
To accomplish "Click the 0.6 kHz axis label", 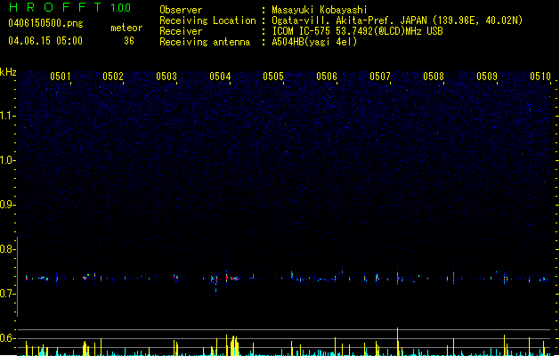I will 6,338.
